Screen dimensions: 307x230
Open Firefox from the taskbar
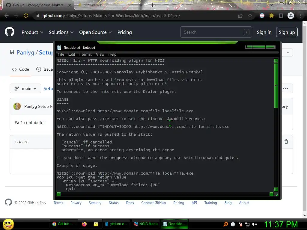84,224
